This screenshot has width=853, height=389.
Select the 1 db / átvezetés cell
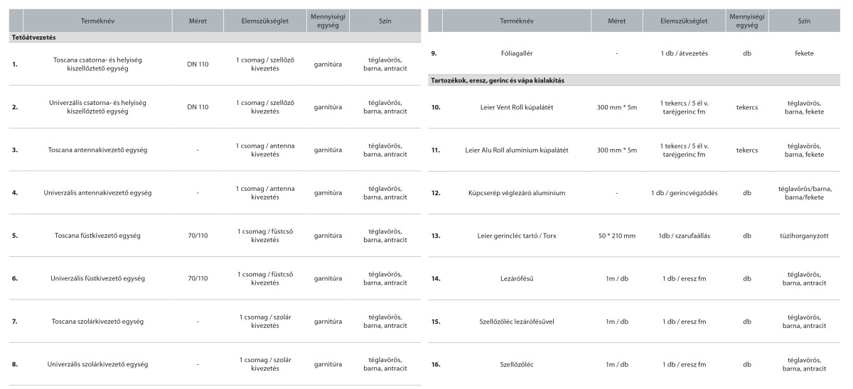pos(685,53)
